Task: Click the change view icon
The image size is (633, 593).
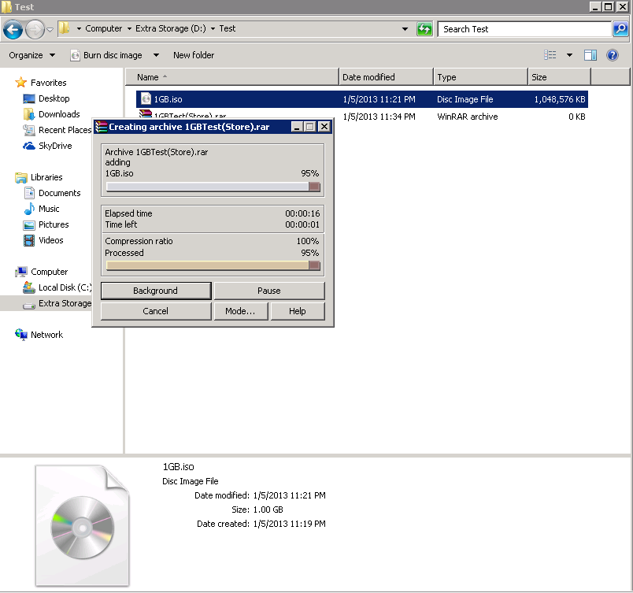Action: coord(550,55)
